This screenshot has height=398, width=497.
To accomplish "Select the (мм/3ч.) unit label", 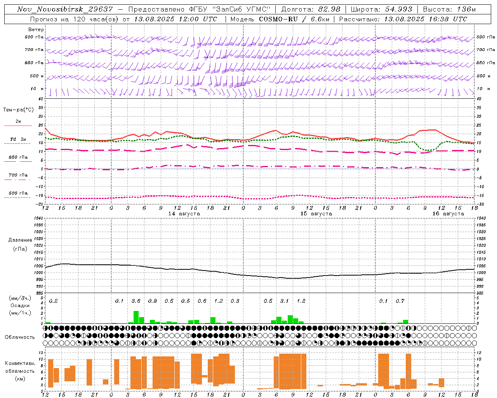I will pyautogui.click(x=20, y=298).
